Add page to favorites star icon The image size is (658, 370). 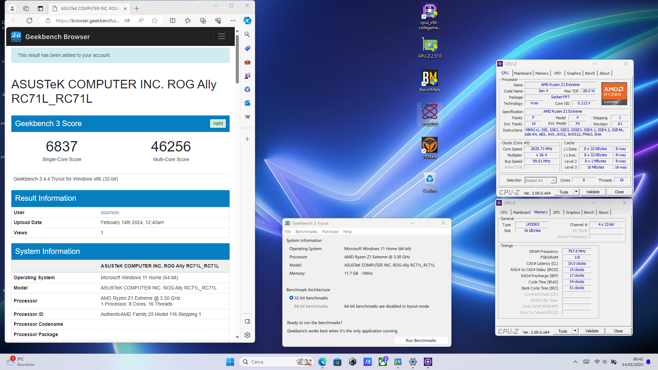[155, 21]
